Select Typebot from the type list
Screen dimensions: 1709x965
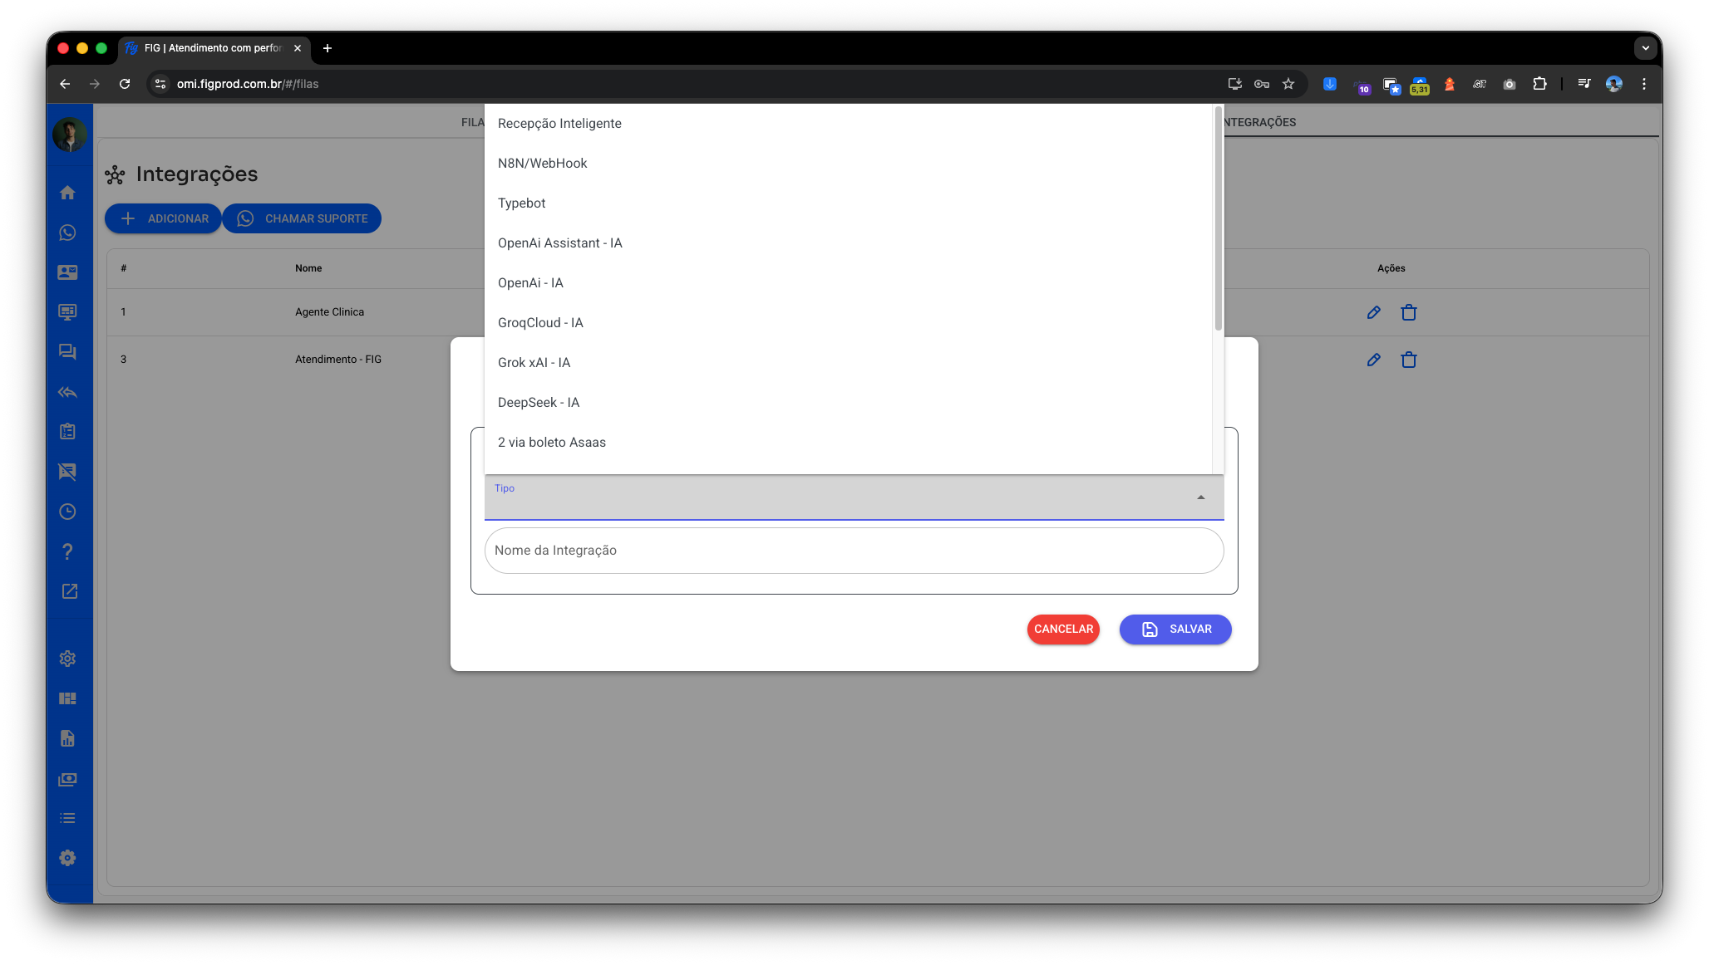pyautogui.click(x=522, y=203)
